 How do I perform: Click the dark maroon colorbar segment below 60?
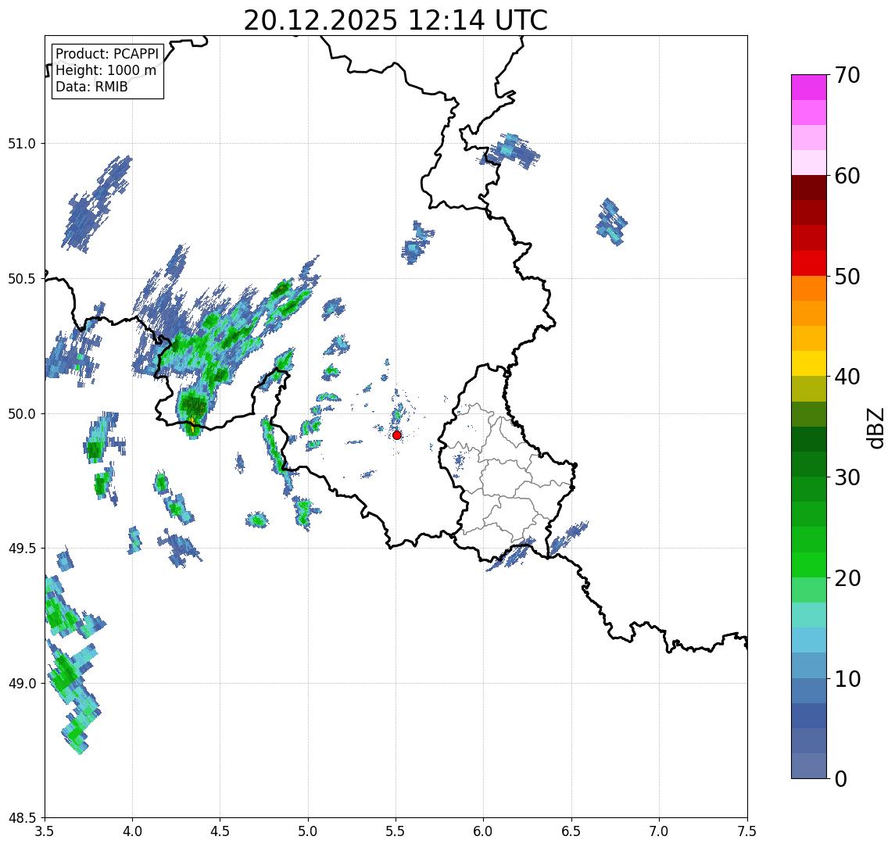coord(809,188)
